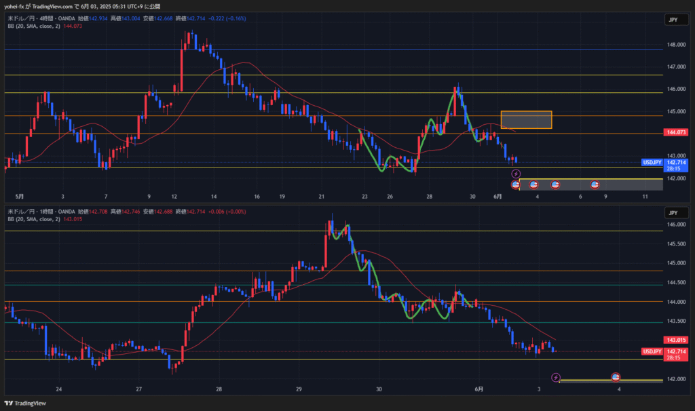Open the TradingView logo link

25,403
